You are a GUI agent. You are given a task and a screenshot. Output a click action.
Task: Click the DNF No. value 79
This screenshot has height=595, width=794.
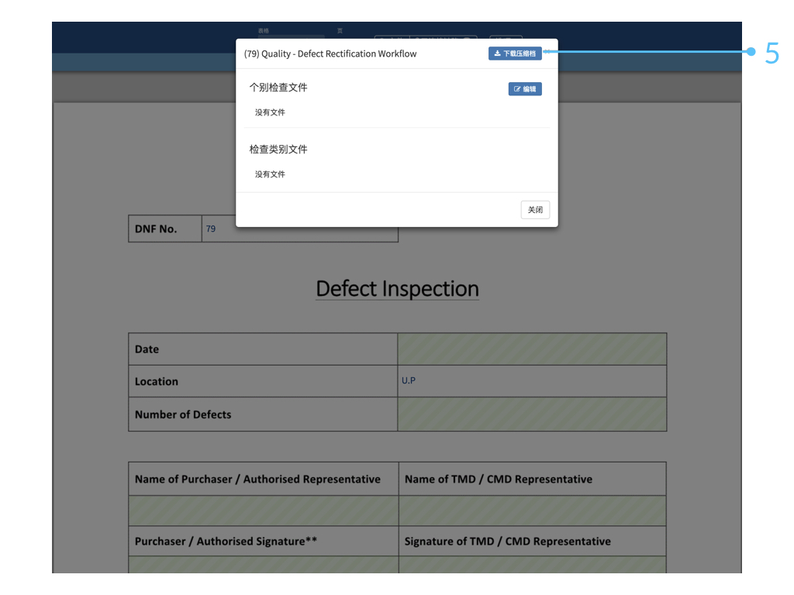pos(211,229)
